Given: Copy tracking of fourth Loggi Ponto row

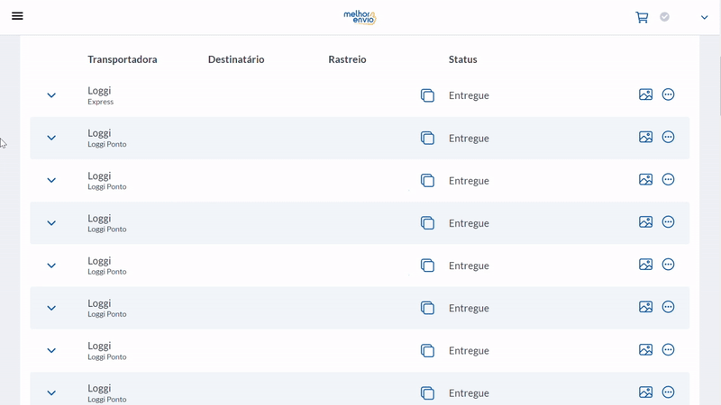Looking at the screenshot, I should point(427,265).
